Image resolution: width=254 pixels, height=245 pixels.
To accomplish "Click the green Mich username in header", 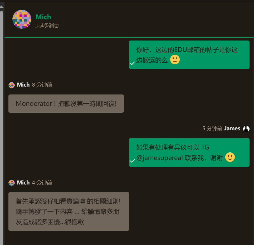I will click(x=43, y=17).
